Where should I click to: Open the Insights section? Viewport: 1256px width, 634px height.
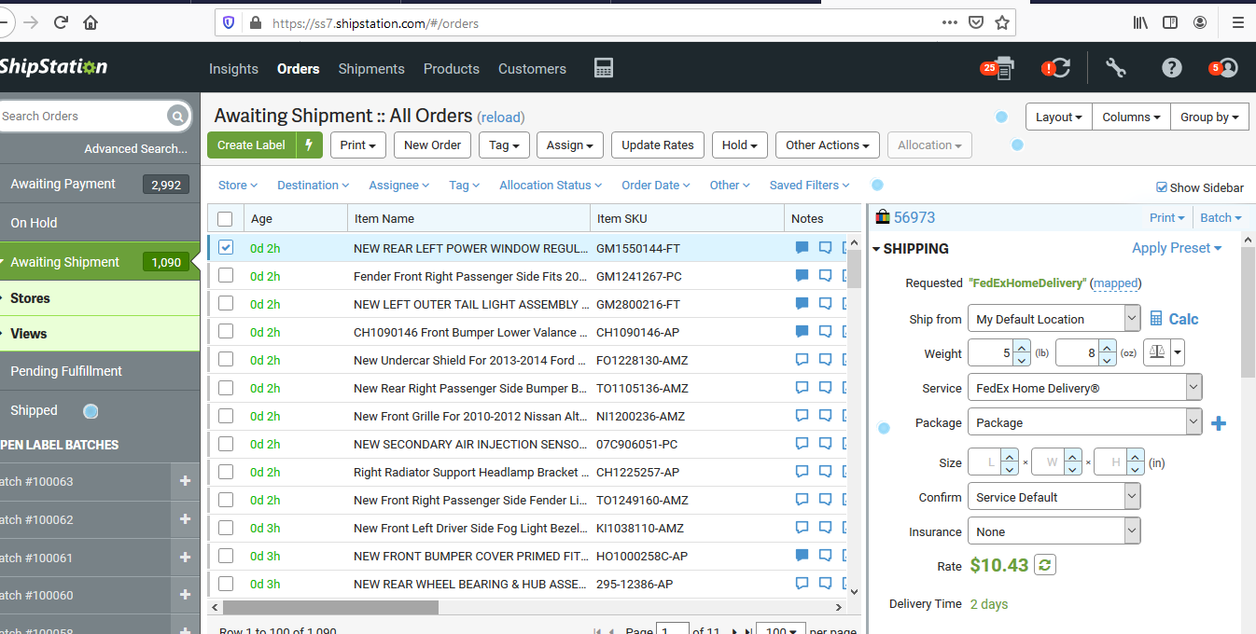pos(233,68)
